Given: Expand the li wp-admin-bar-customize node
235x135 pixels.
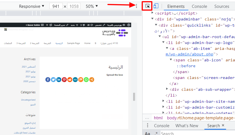Looking at the screenshot, I should pos(163,107).
